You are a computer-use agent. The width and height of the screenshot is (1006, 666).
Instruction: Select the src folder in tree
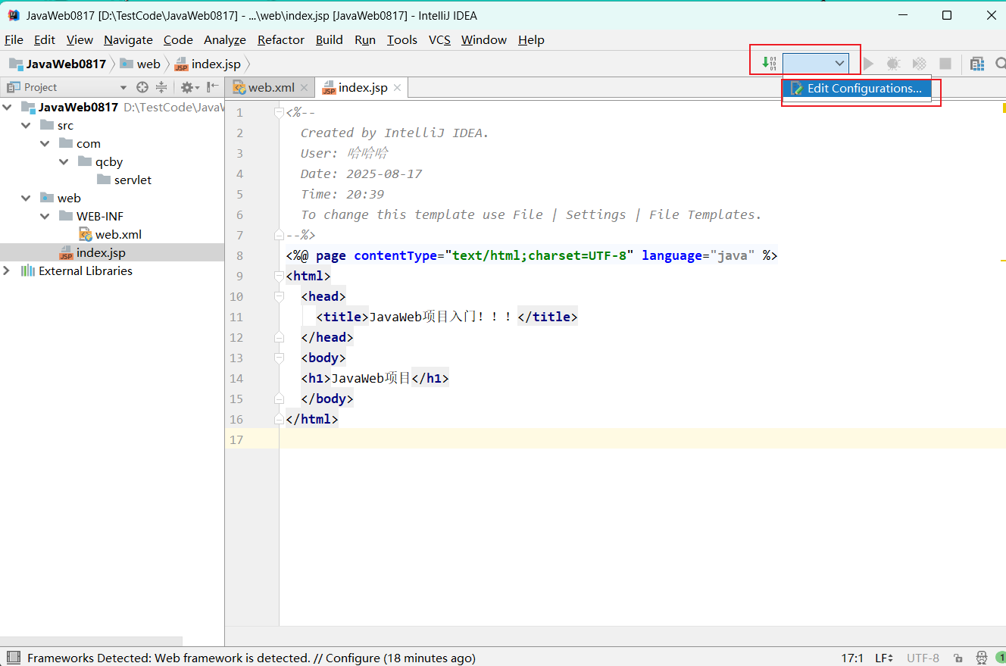click(x=56, y=125)
